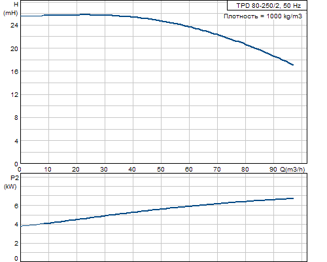
Task: Click head curve where it crosses 60 m3/h
Action: coord(189,27)
